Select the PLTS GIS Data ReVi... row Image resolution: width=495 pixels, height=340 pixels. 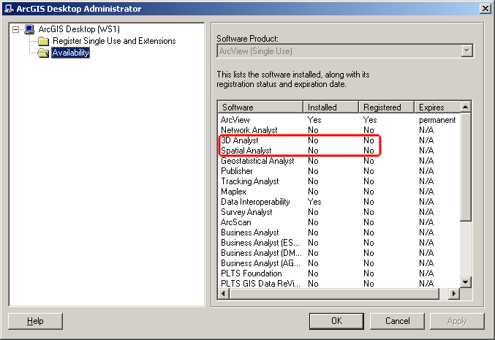click(x=339, y=284)
